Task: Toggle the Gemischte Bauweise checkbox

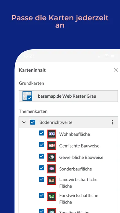Action: tap(42, 145)
